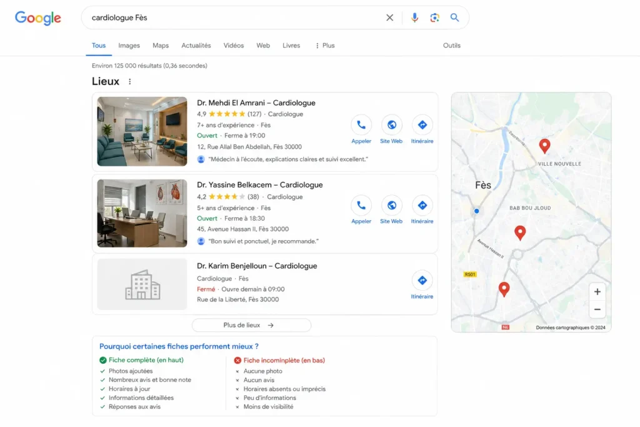The height and width of the screenshot is (427, 640).
Task: Click the Fiche complète (en haut) label
Action: pyautogui.click(x=146, y=360)
